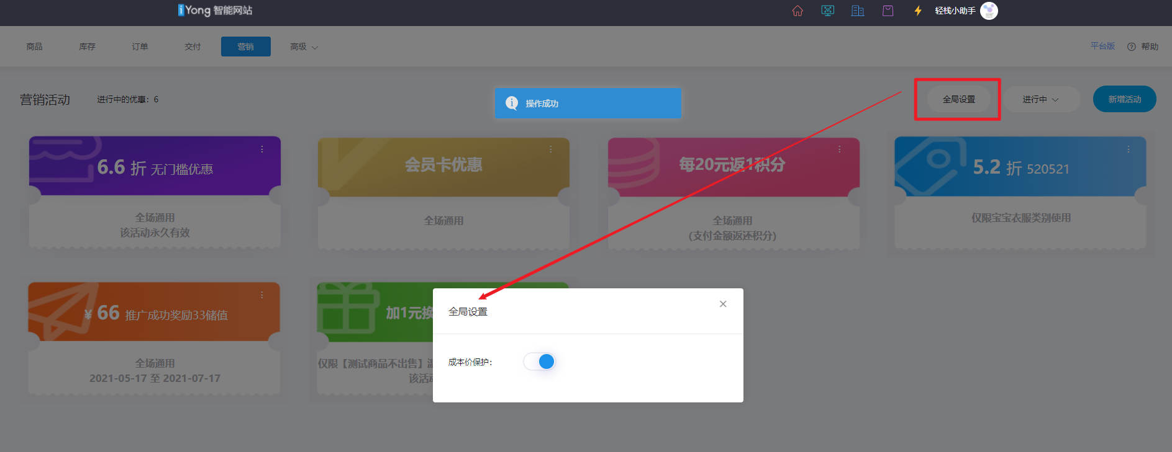
Task: Toggle the 成本价保护 switch
Action: point(539,361)
